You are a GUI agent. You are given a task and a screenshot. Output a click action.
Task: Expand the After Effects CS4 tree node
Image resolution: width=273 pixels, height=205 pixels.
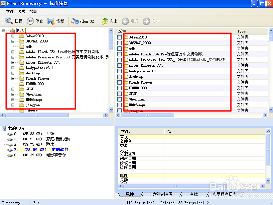coord(13,63)
